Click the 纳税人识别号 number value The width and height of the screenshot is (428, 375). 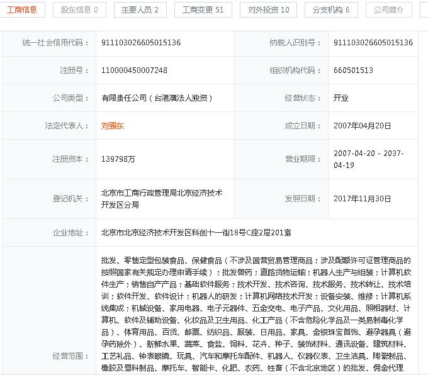point(373,43)
